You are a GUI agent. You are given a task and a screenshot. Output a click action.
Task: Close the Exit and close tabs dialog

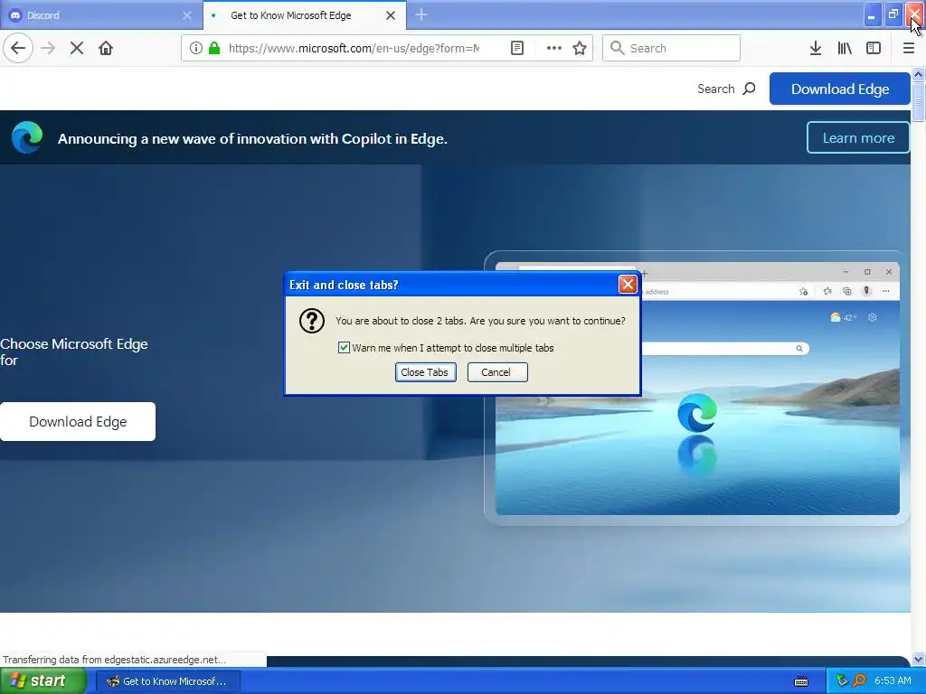point(628,285)
